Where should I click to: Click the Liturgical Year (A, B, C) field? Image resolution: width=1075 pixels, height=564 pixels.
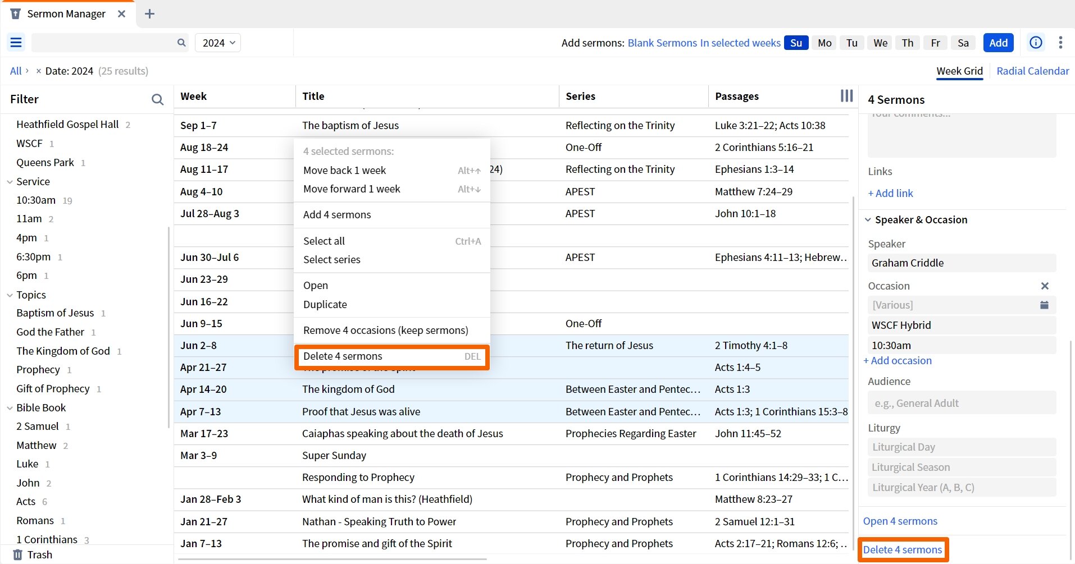pos(962,488)
